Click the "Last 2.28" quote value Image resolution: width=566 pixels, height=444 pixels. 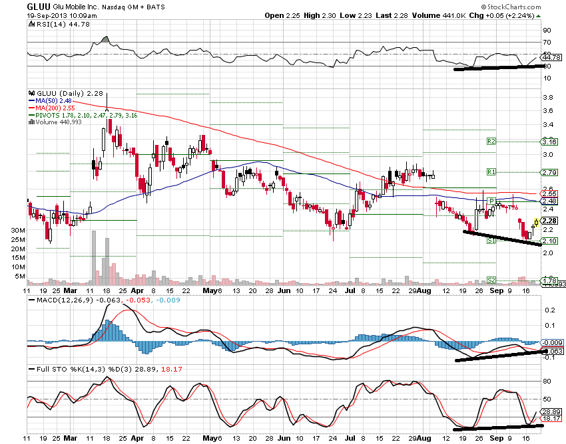392,15
